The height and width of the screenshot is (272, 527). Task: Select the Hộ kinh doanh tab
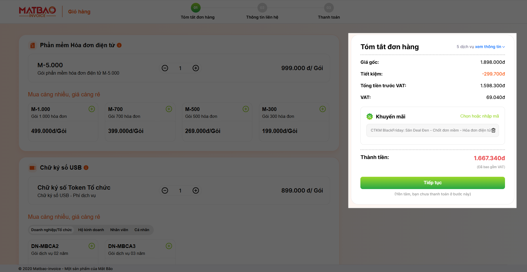[x=91, y=230]
